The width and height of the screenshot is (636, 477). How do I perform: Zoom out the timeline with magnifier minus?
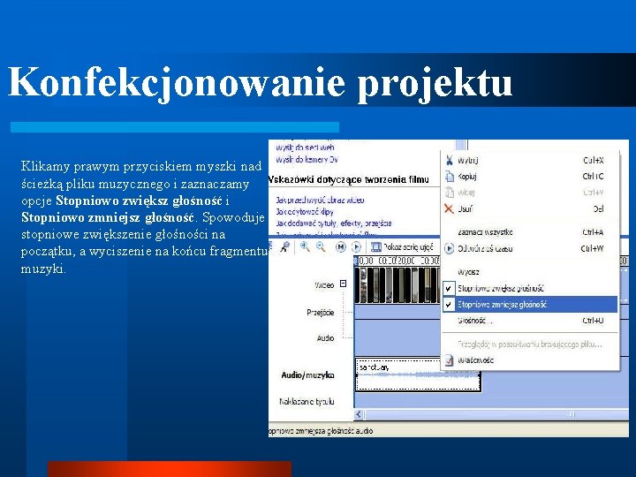pos(321,246)
